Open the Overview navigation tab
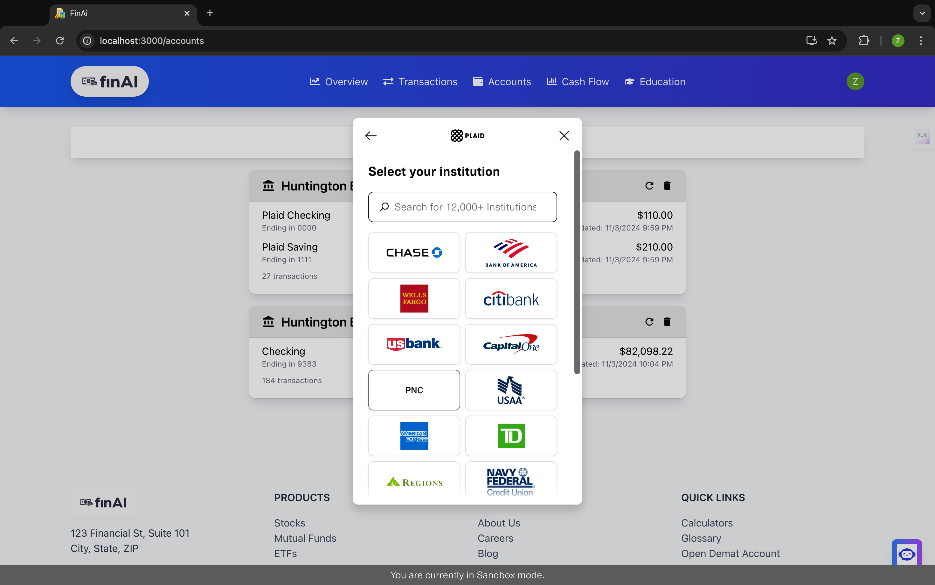Viewport: 935px width, 585px height. click(339, 82)
